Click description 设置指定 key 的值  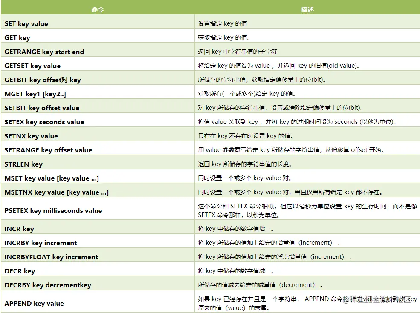(223, 23)
